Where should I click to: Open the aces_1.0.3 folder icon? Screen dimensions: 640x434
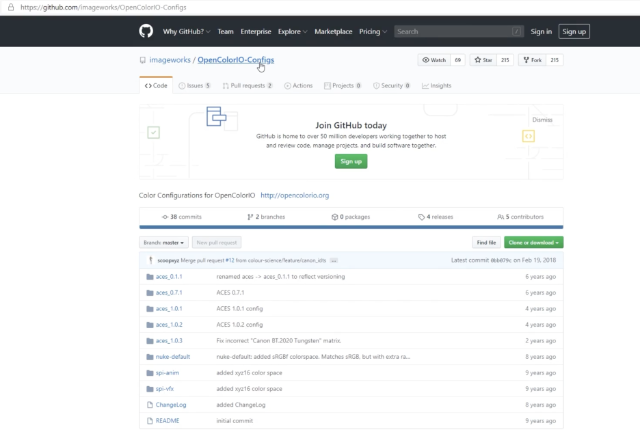pyautogui.click(x=150, y=340)
